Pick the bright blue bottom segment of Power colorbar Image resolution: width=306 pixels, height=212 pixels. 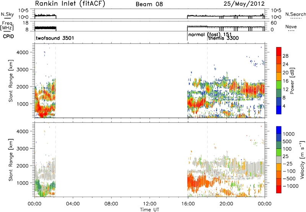tap(279, 110)
